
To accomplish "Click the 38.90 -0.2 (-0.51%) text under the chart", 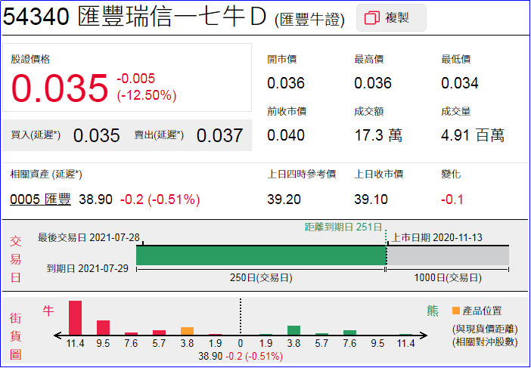I will click(241, 356).
